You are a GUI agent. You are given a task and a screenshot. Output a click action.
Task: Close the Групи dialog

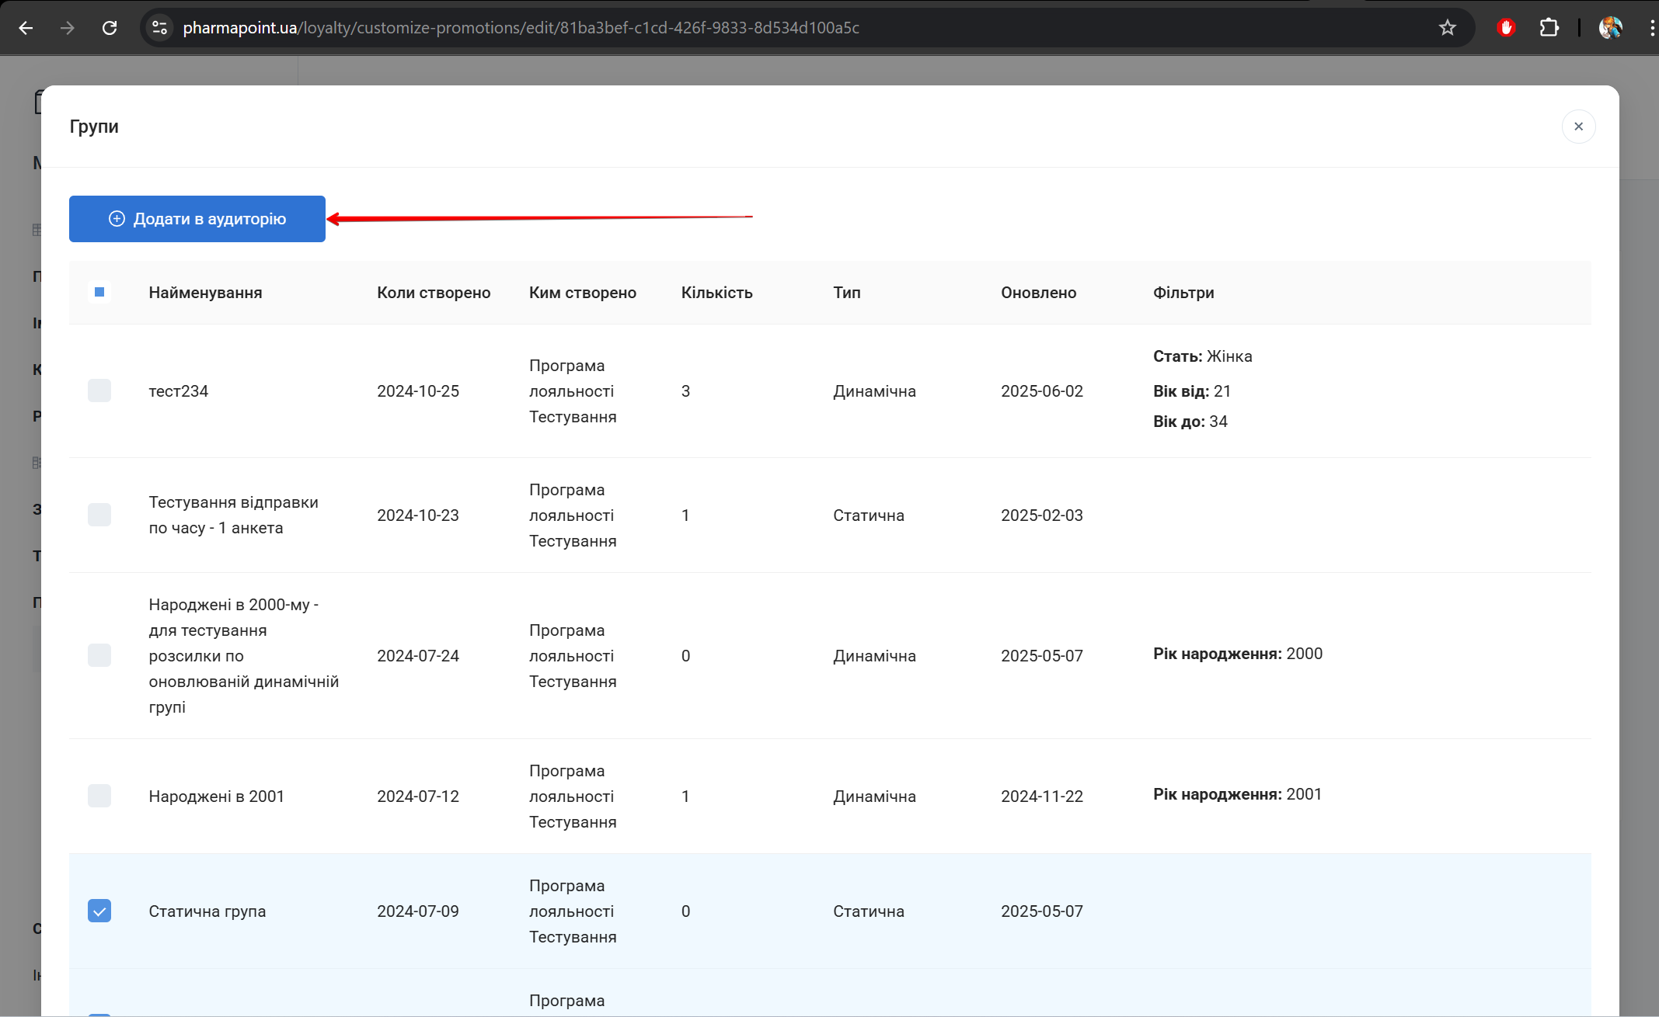point(1578,127)
